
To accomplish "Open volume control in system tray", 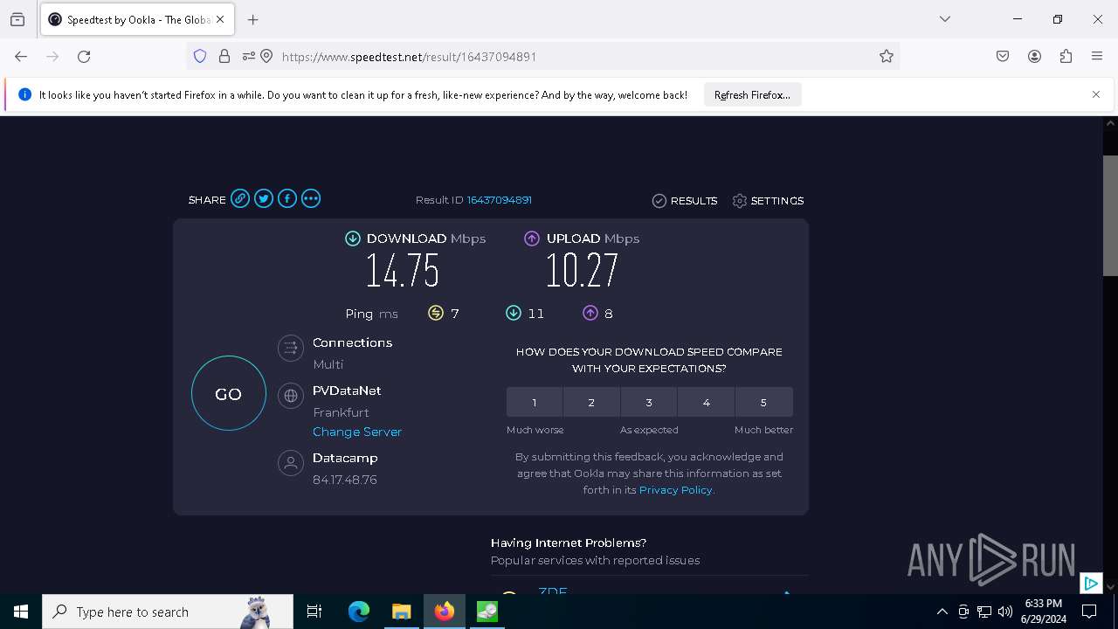I will pyautogui.click(x=1005, y=612).
